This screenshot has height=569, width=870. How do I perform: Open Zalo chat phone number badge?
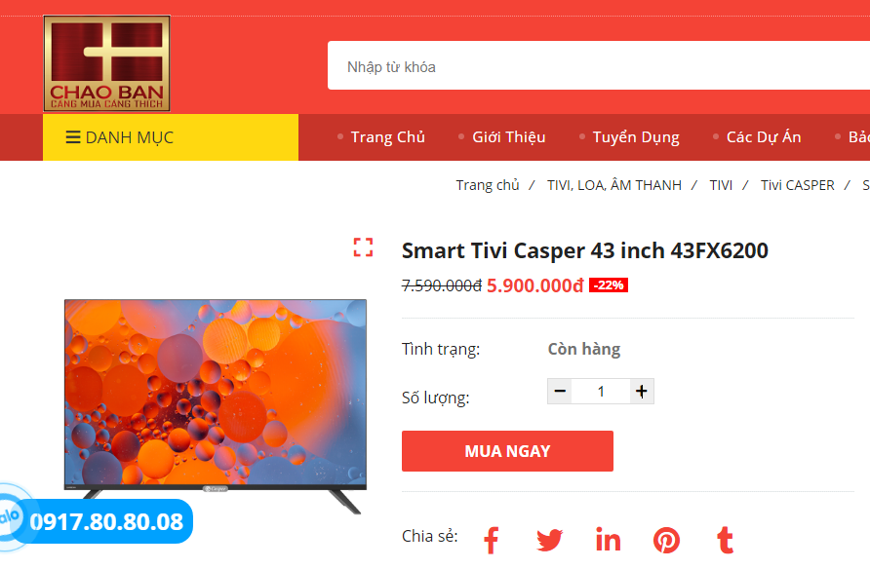tap(98, 521)
